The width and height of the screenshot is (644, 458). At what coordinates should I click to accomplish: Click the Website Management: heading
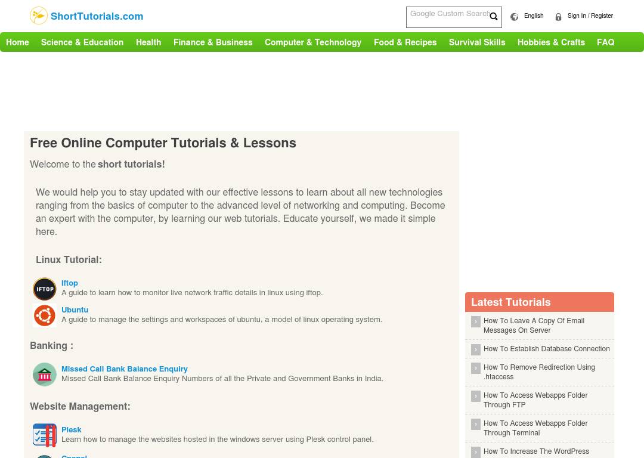coord(80,406)
